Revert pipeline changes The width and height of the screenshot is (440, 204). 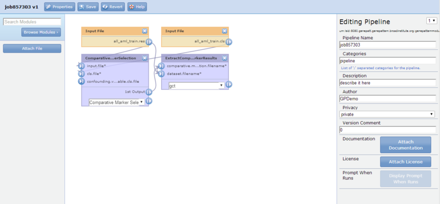(x=113, y=7)
